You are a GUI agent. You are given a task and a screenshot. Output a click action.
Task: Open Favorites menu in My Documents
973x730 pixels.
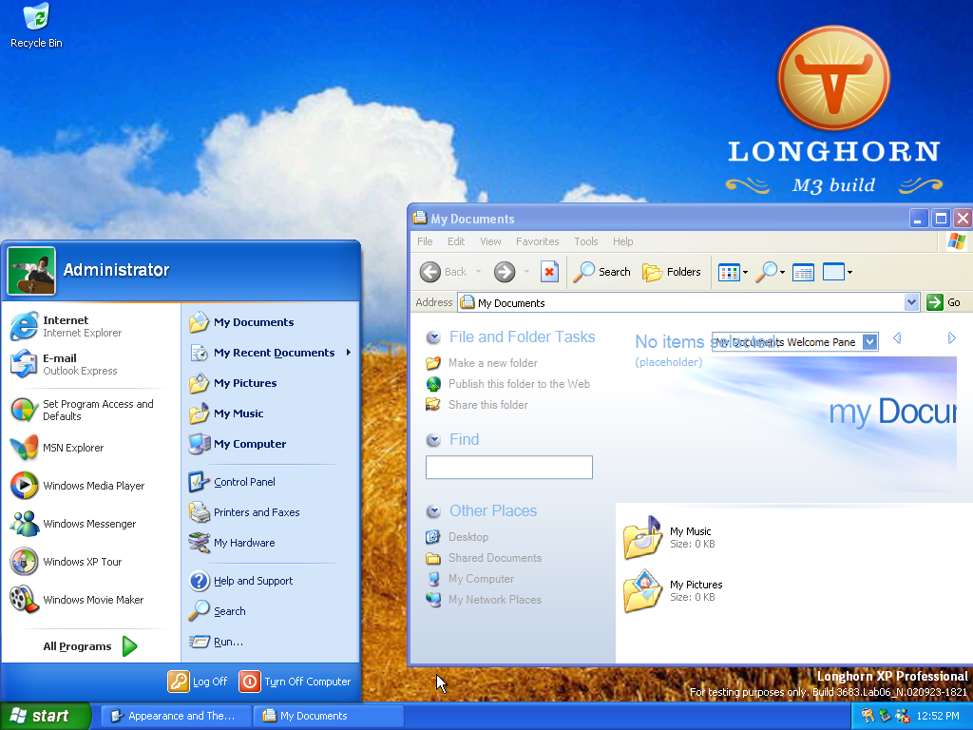tap(538, 241)
